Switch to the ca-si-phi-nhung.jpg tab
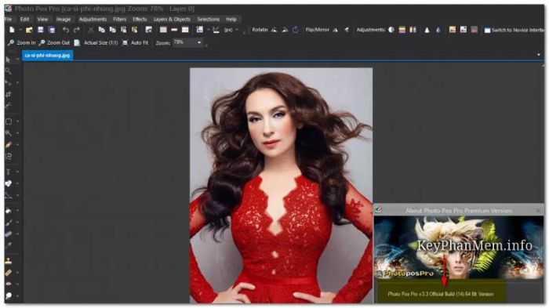The height and width of the screenshot is (308, 549). (x=47, y=56)
